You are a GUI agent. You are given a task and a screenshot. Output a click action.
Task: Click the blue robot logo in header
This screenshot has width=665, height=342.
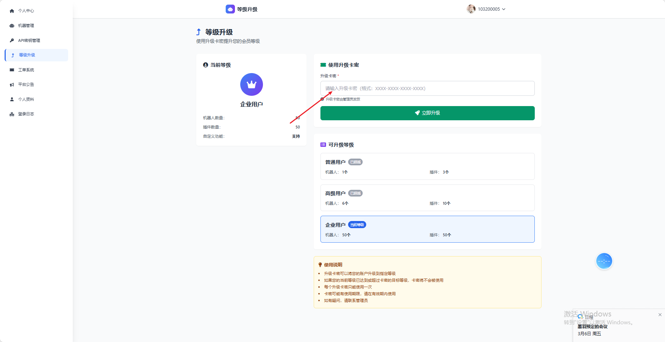click(230, 9)
